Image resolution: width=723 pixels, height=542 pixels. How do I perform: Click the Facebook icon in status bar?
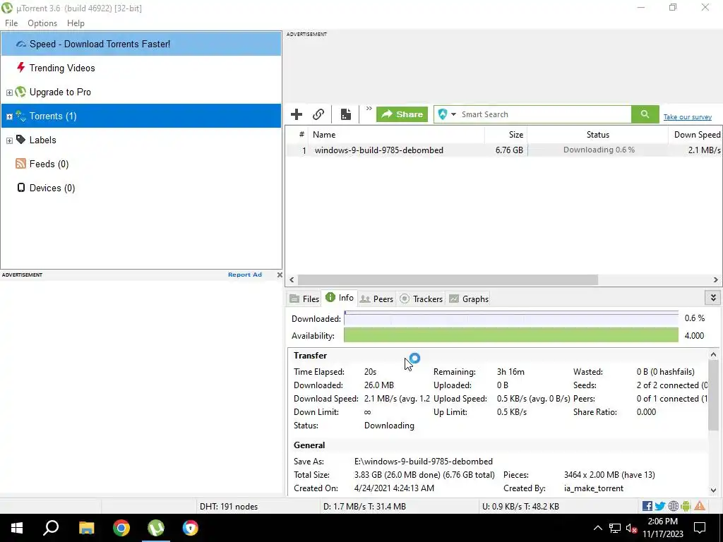tap(647, 507)
